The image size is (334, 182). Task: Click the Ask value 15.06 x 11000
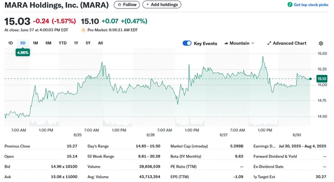click(x=64, y=177)
